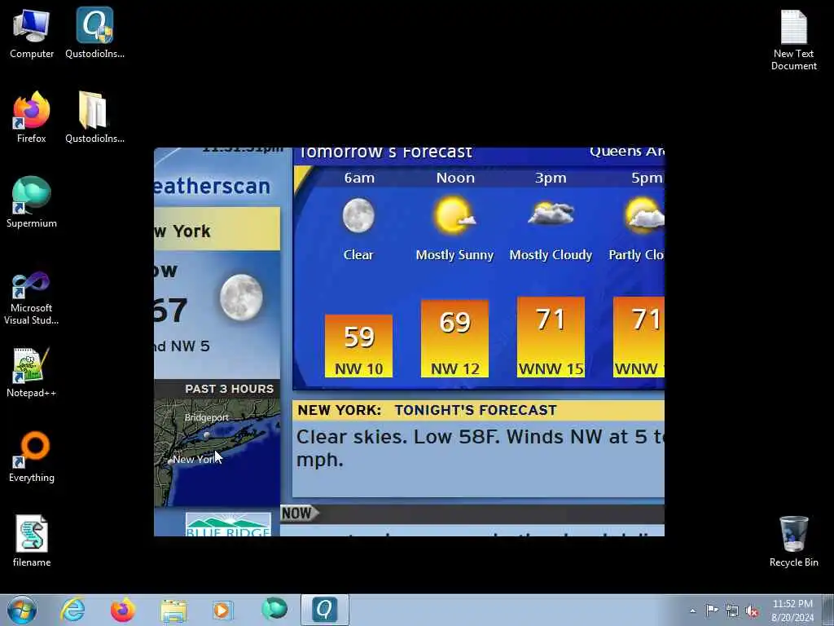This screenshot has width=834, height=626.
Task: Open the Windows Start menu
Action: coord(22,610)
